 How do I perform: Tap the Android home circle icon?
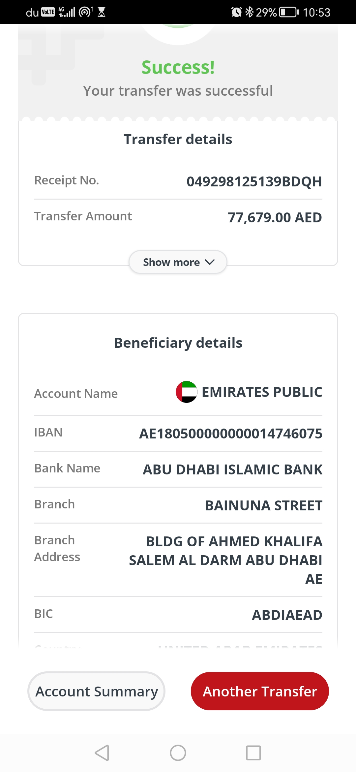[x=178, y=753]
